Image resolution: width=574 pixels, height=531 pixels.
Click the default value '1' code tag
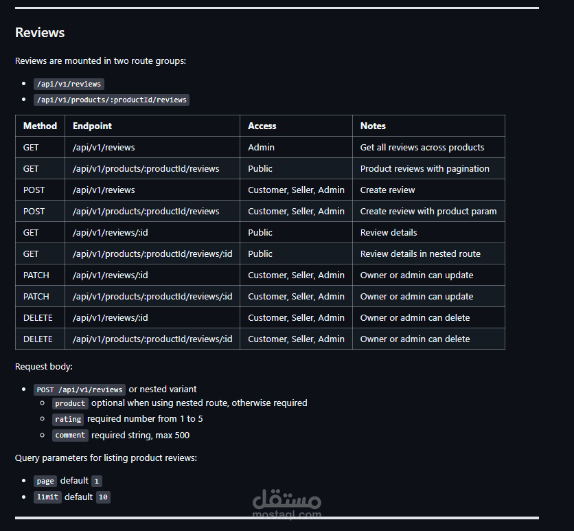pos(97,481)
